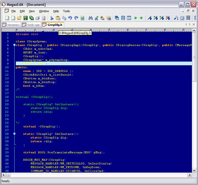Click on 'CRichEditCtrl m_listResult;' line
198x185 pixels.
pos(48,75)
